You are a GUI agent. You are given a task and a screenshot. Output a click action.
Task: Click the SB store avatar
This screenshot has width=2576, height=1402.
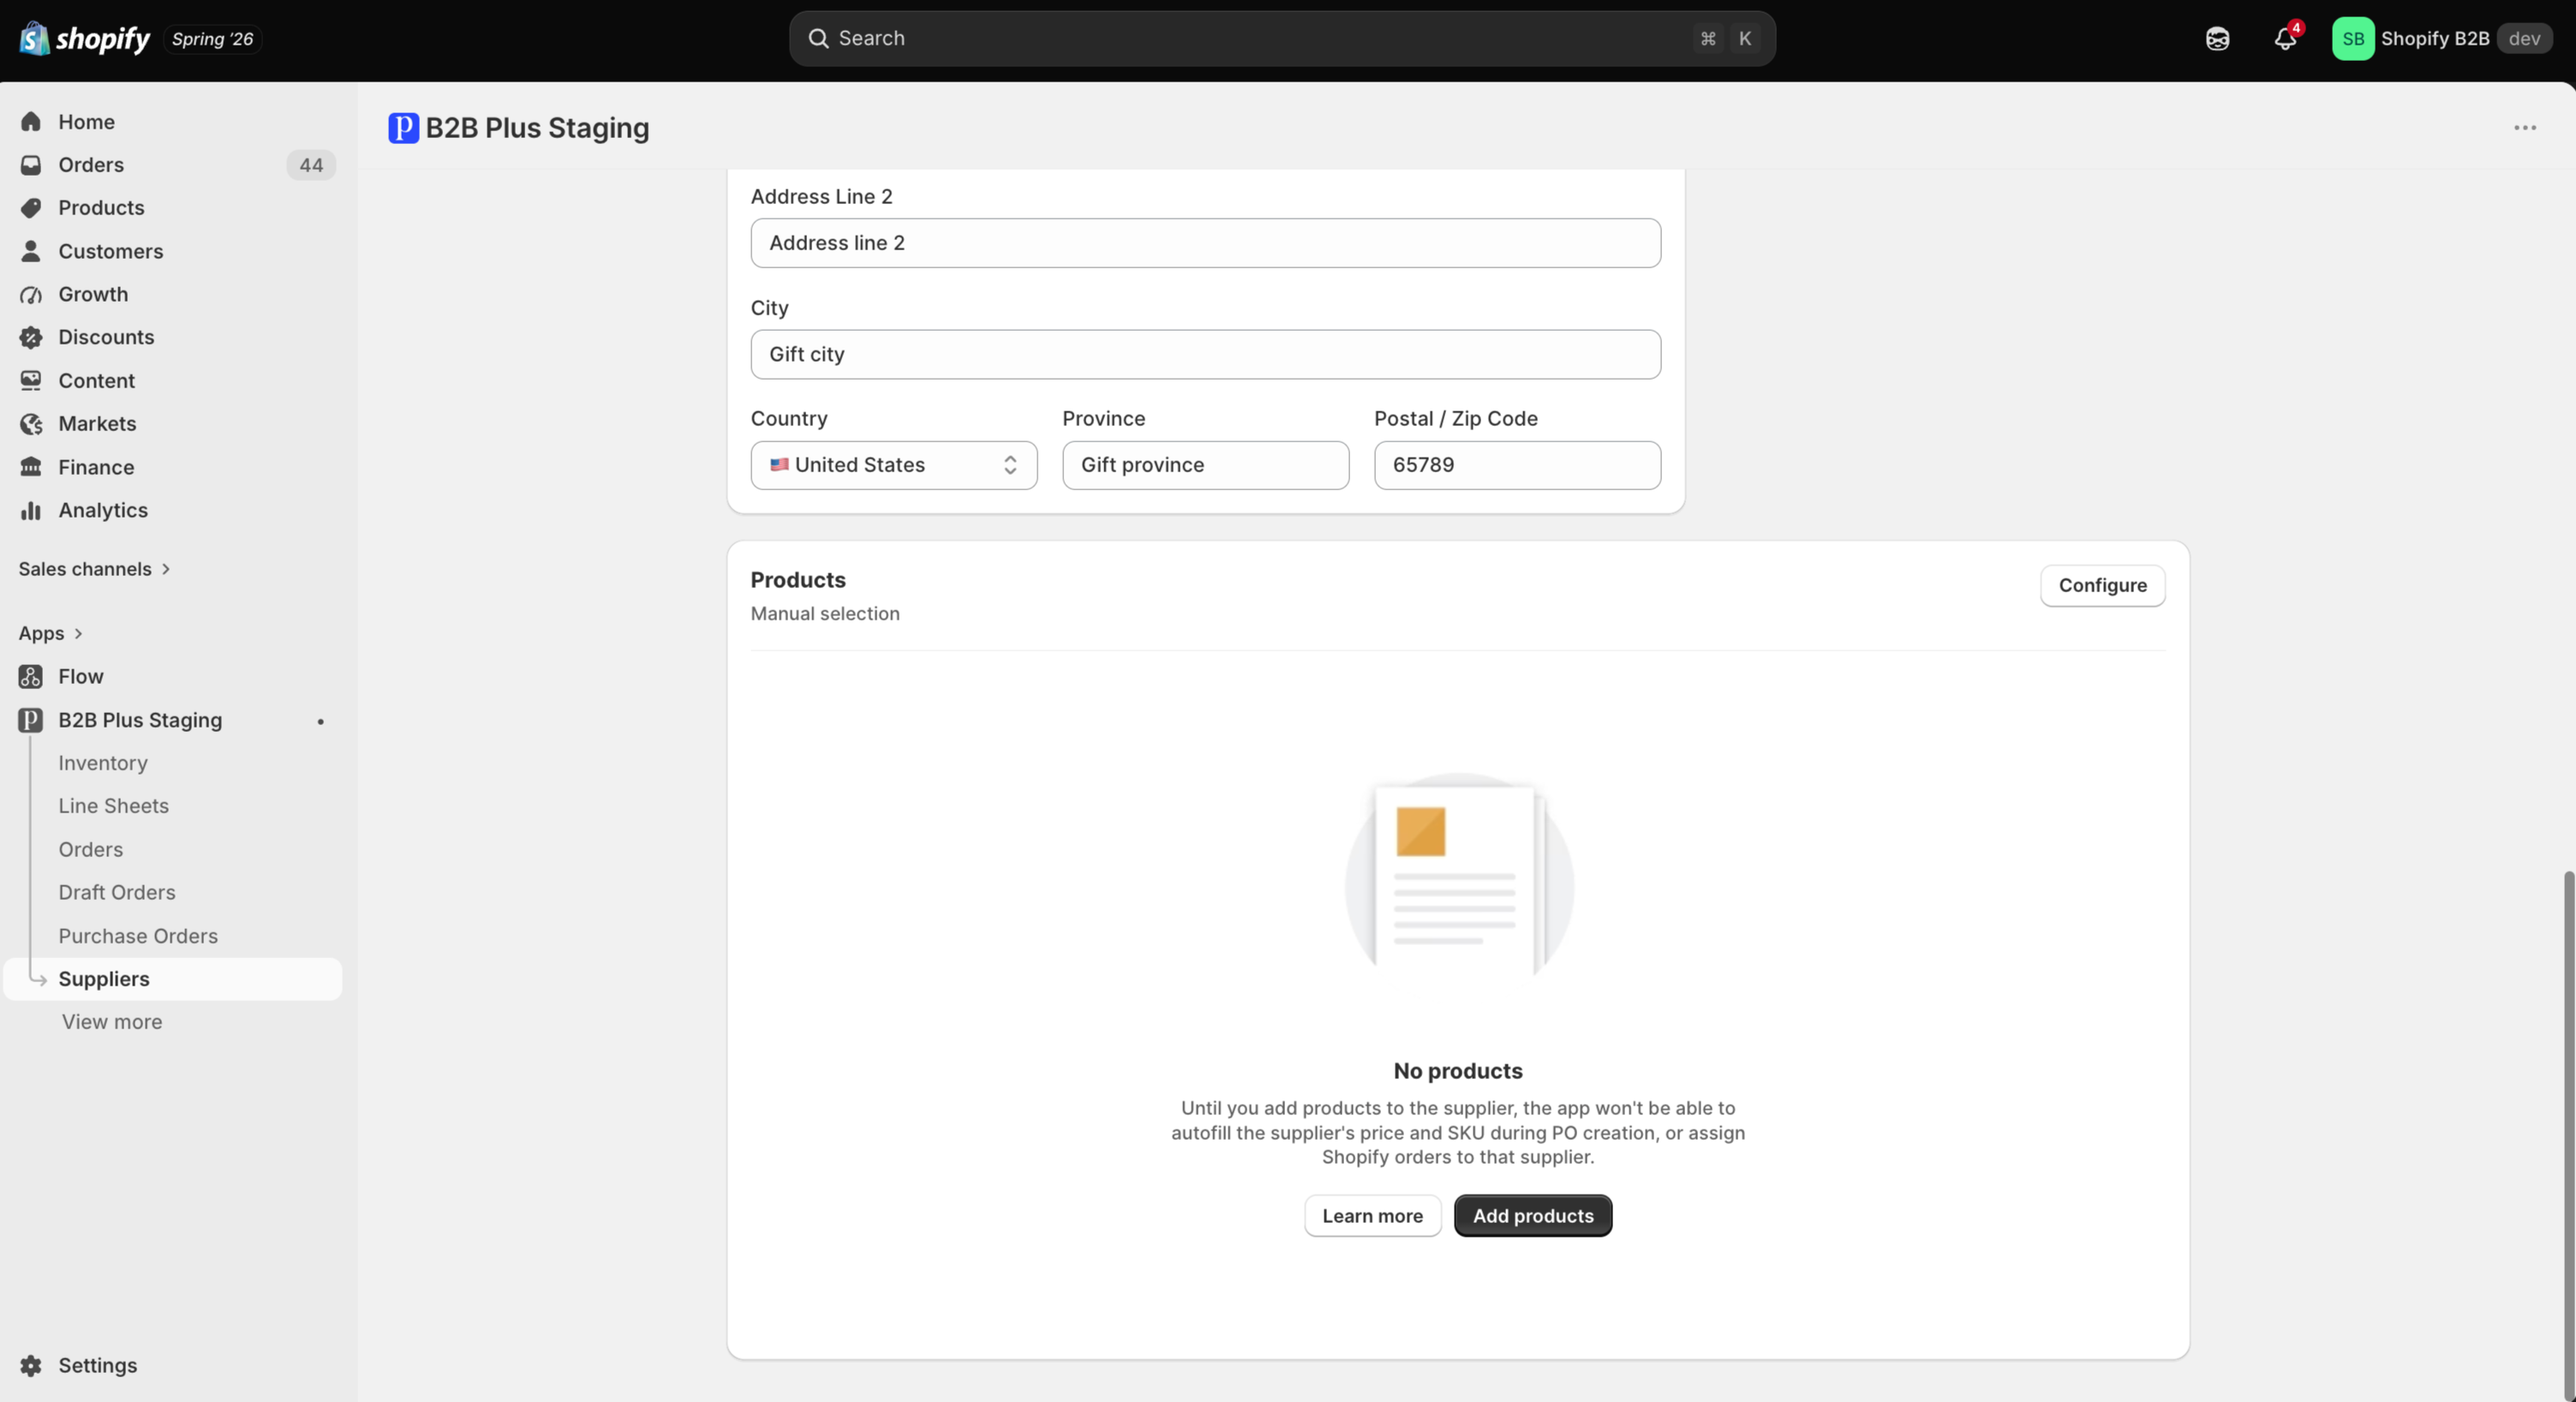tap(2353, 39)
